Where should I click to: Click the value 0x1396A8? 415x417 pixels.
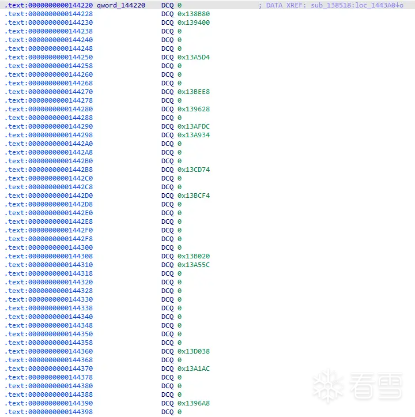[194, 403]
